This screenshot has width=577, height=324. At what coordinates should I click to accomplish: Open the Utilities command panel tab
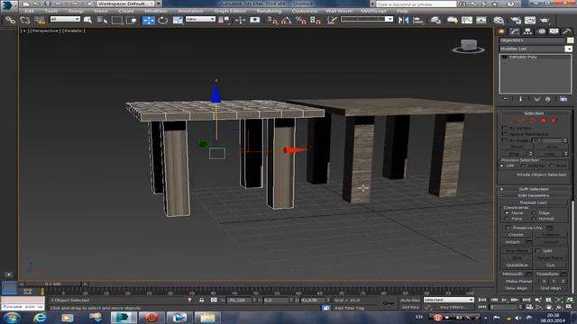567,31
